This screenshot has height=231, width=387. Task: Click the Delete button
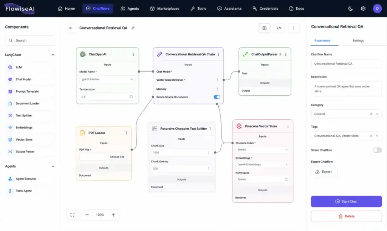(346, 216)
